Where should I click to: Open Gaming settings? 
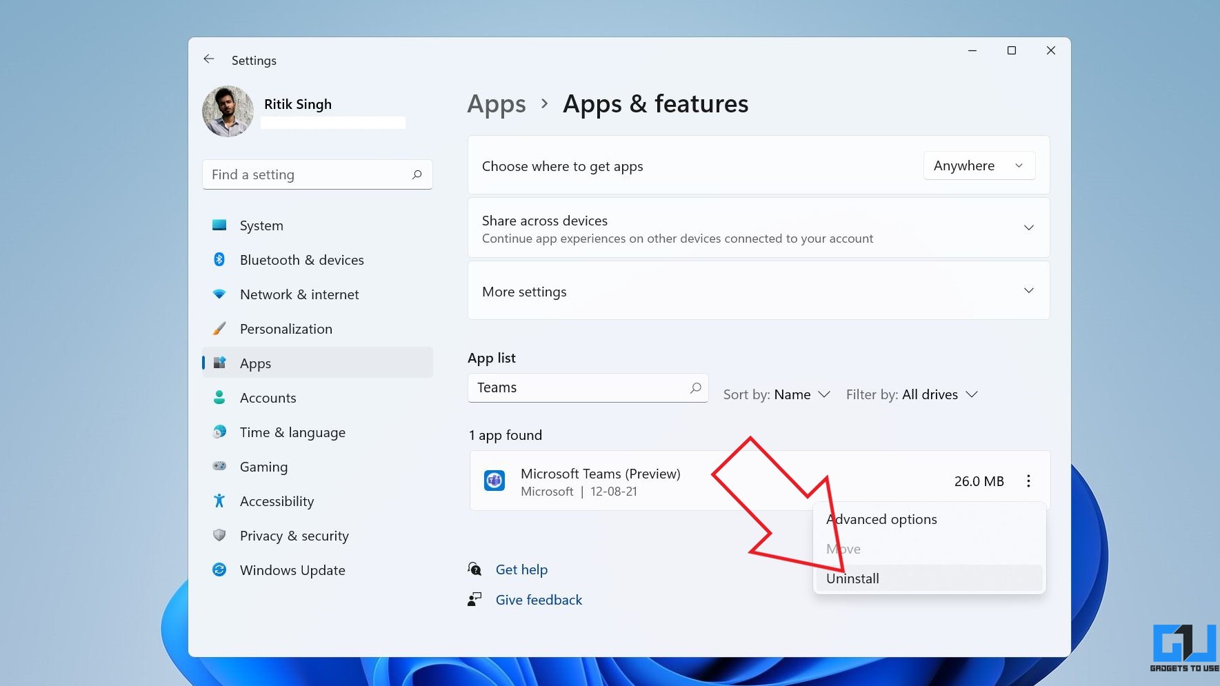(317, 467)
